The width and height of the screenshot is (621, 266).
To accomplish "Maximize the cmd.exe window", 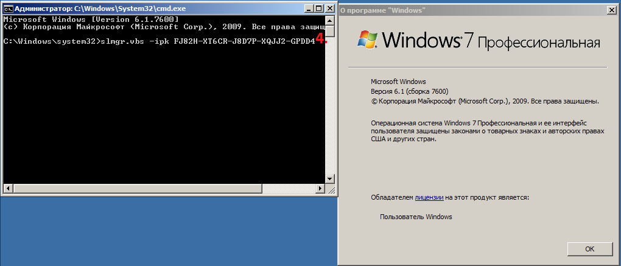I will coord(319,9).
